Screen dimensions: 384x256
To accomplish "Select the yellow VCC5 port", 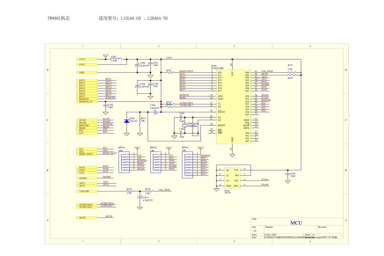I will tap(87, 59).
